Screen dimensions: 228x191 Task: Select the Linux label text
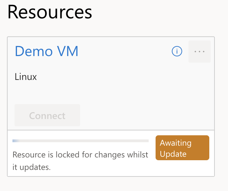tap(26, 76)
